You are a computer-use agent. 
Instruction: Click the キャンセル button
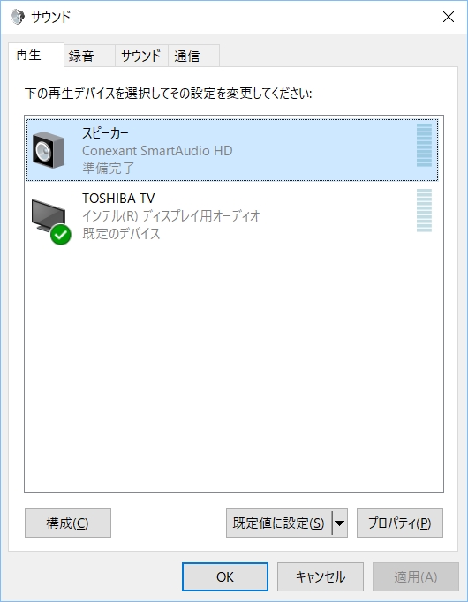click(321, 576)
